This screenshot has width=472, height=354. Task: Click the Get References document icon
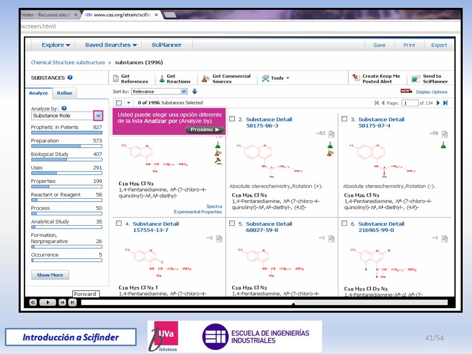click(x=116, y=79)
